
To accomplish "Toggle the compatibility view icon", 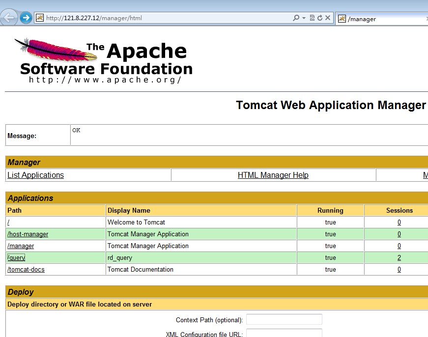I will tap(312, 18).
